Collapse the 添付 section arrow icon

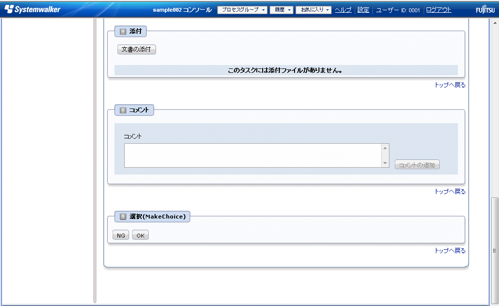[x=123, y=32]
